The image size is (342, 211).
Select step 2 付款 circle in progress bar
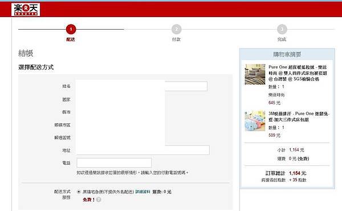177,29
